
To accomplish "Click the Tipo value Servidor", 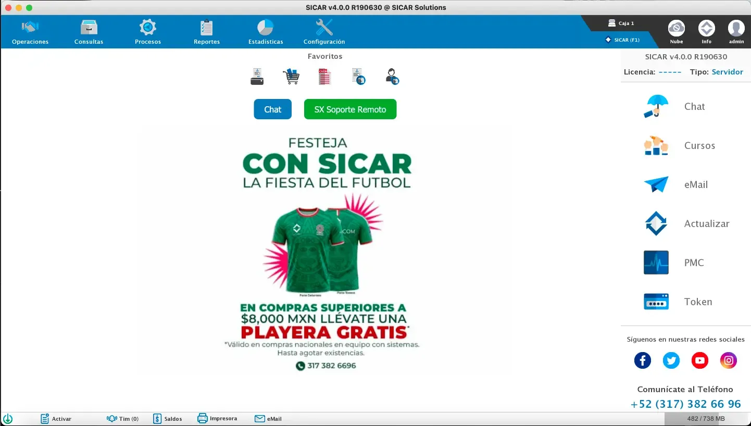I will tap(728, 72).
